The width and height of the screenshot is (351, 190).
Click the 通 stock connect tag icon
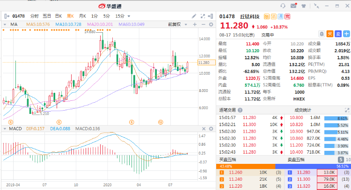point(280,16)
